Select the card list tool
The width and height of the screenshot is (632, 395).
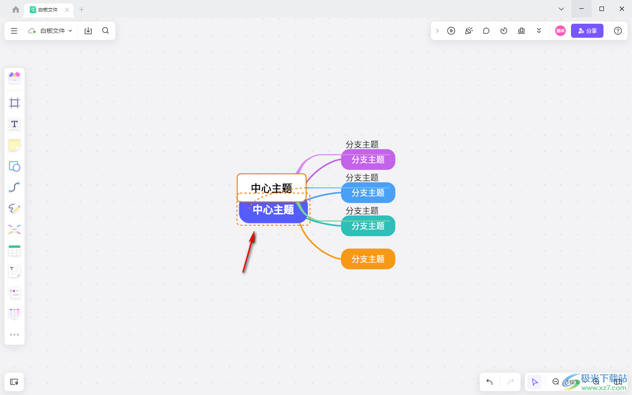[x=14, y=293]
